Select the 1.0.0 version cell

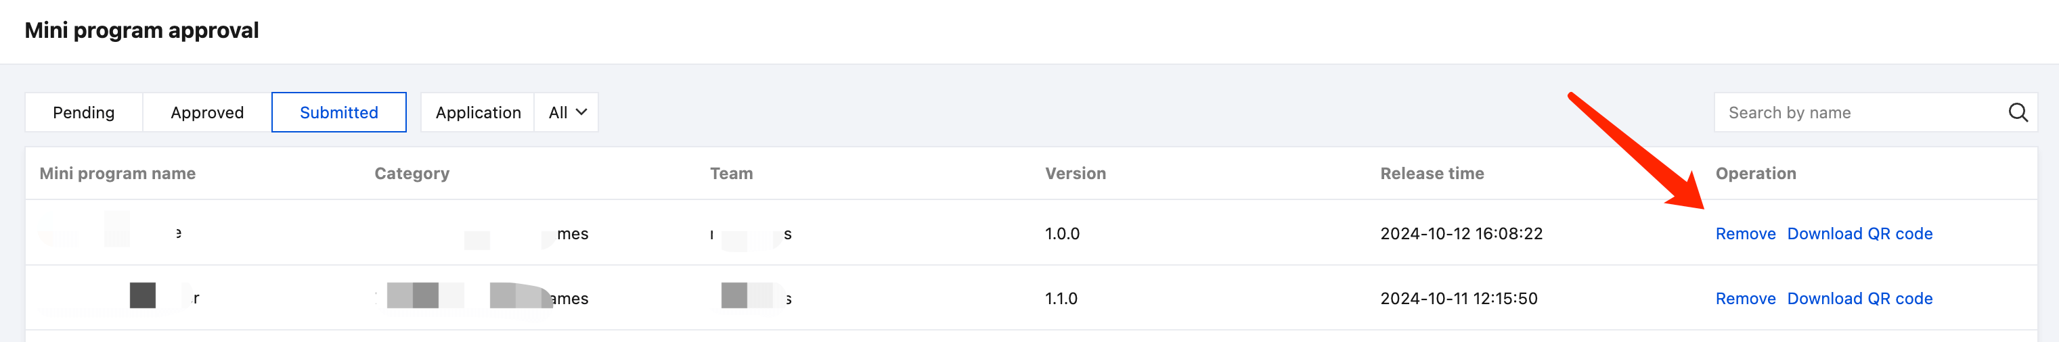coord(1061,233)
